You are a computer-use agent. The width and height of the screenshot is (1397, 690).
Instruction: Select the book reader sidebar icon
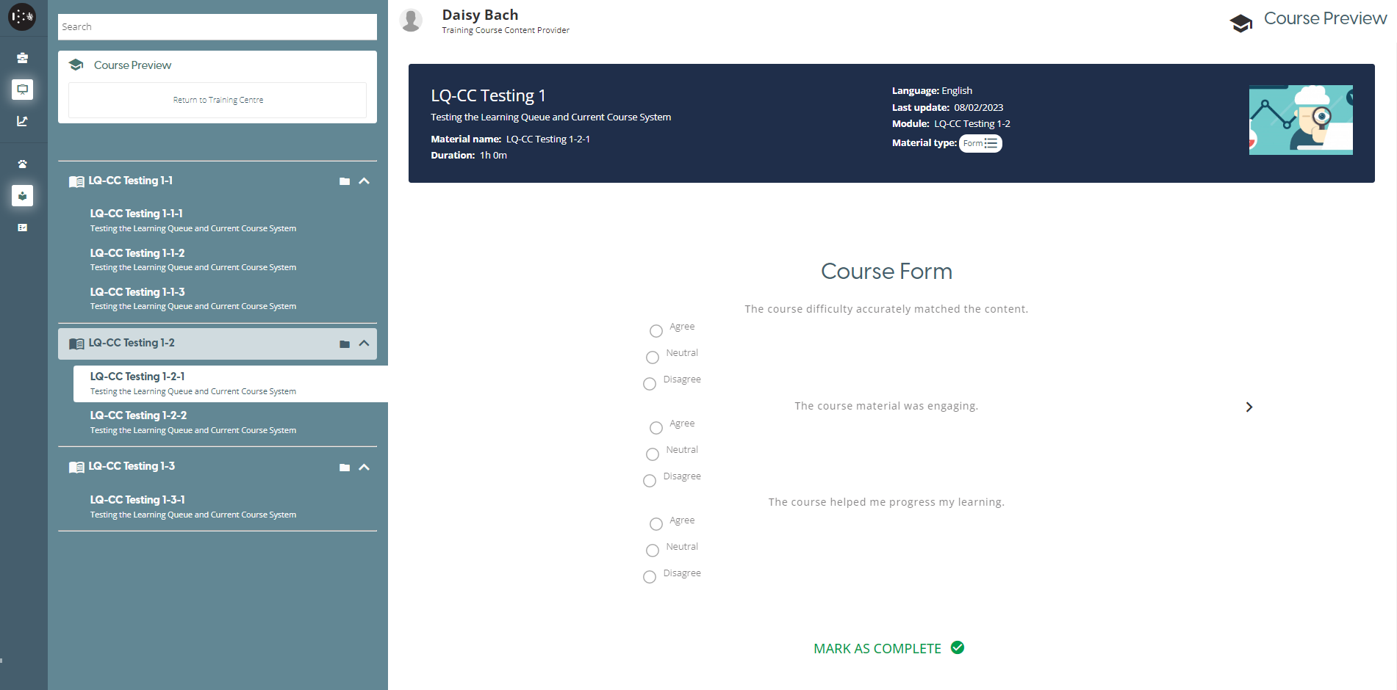[23, 196]
